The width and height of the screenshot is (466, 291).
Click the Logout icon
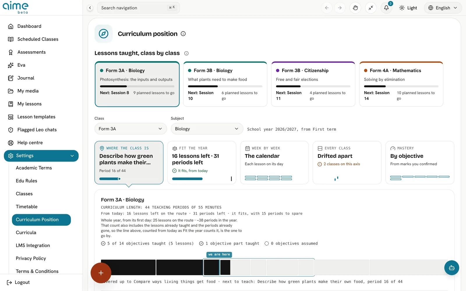[9, 282]
